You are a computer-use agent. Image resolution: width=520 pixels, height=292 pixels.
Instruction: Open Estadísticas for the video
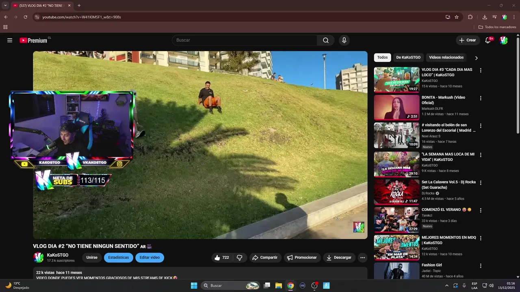point(118,258)
